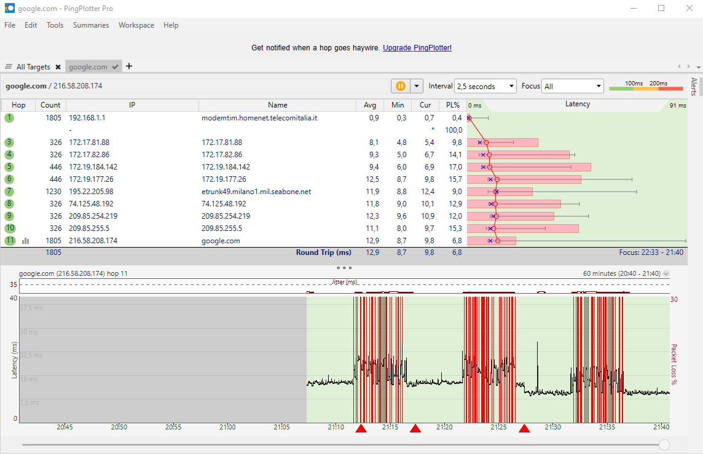Open the Workspace menu

(136, 25)
